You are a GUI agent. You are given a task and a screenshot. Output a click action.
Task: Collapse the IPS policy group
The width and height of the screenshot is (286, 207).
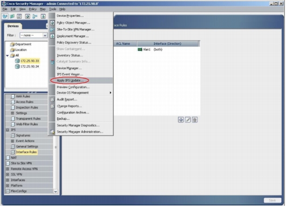click(8, 130)
